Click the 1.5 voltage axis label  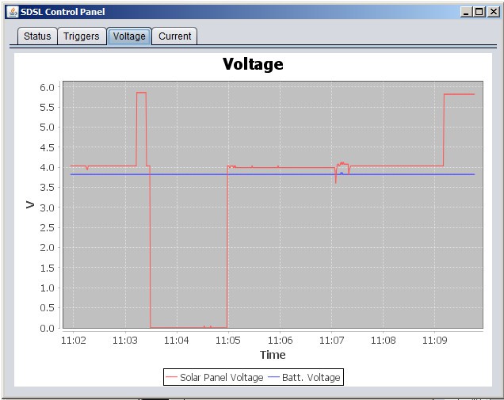point(48,268)
